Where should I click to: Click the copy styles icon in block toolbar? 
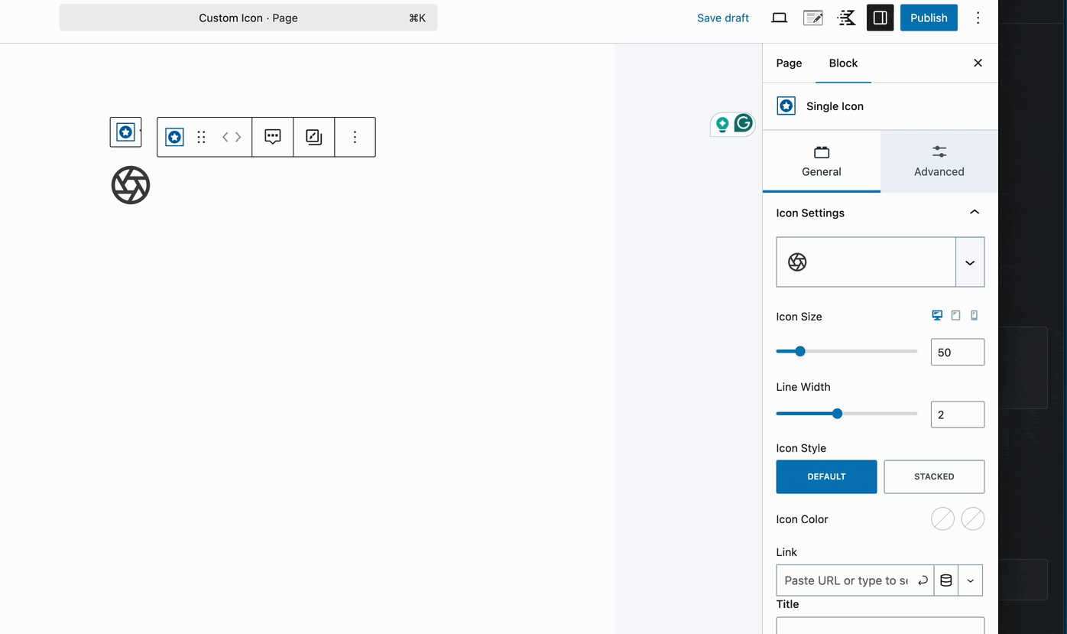(x=313, y=137)
